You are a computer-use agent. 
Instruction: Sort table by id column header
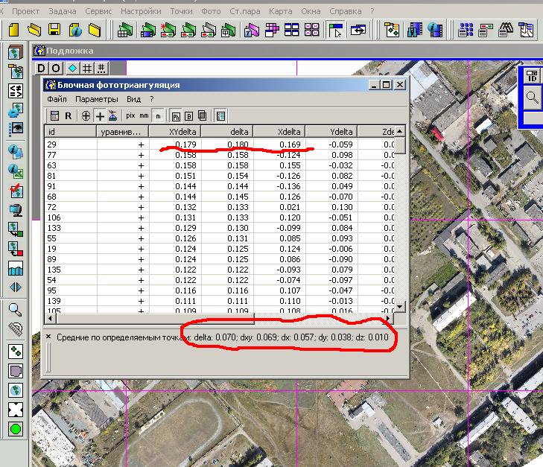[x=71, y=132]
